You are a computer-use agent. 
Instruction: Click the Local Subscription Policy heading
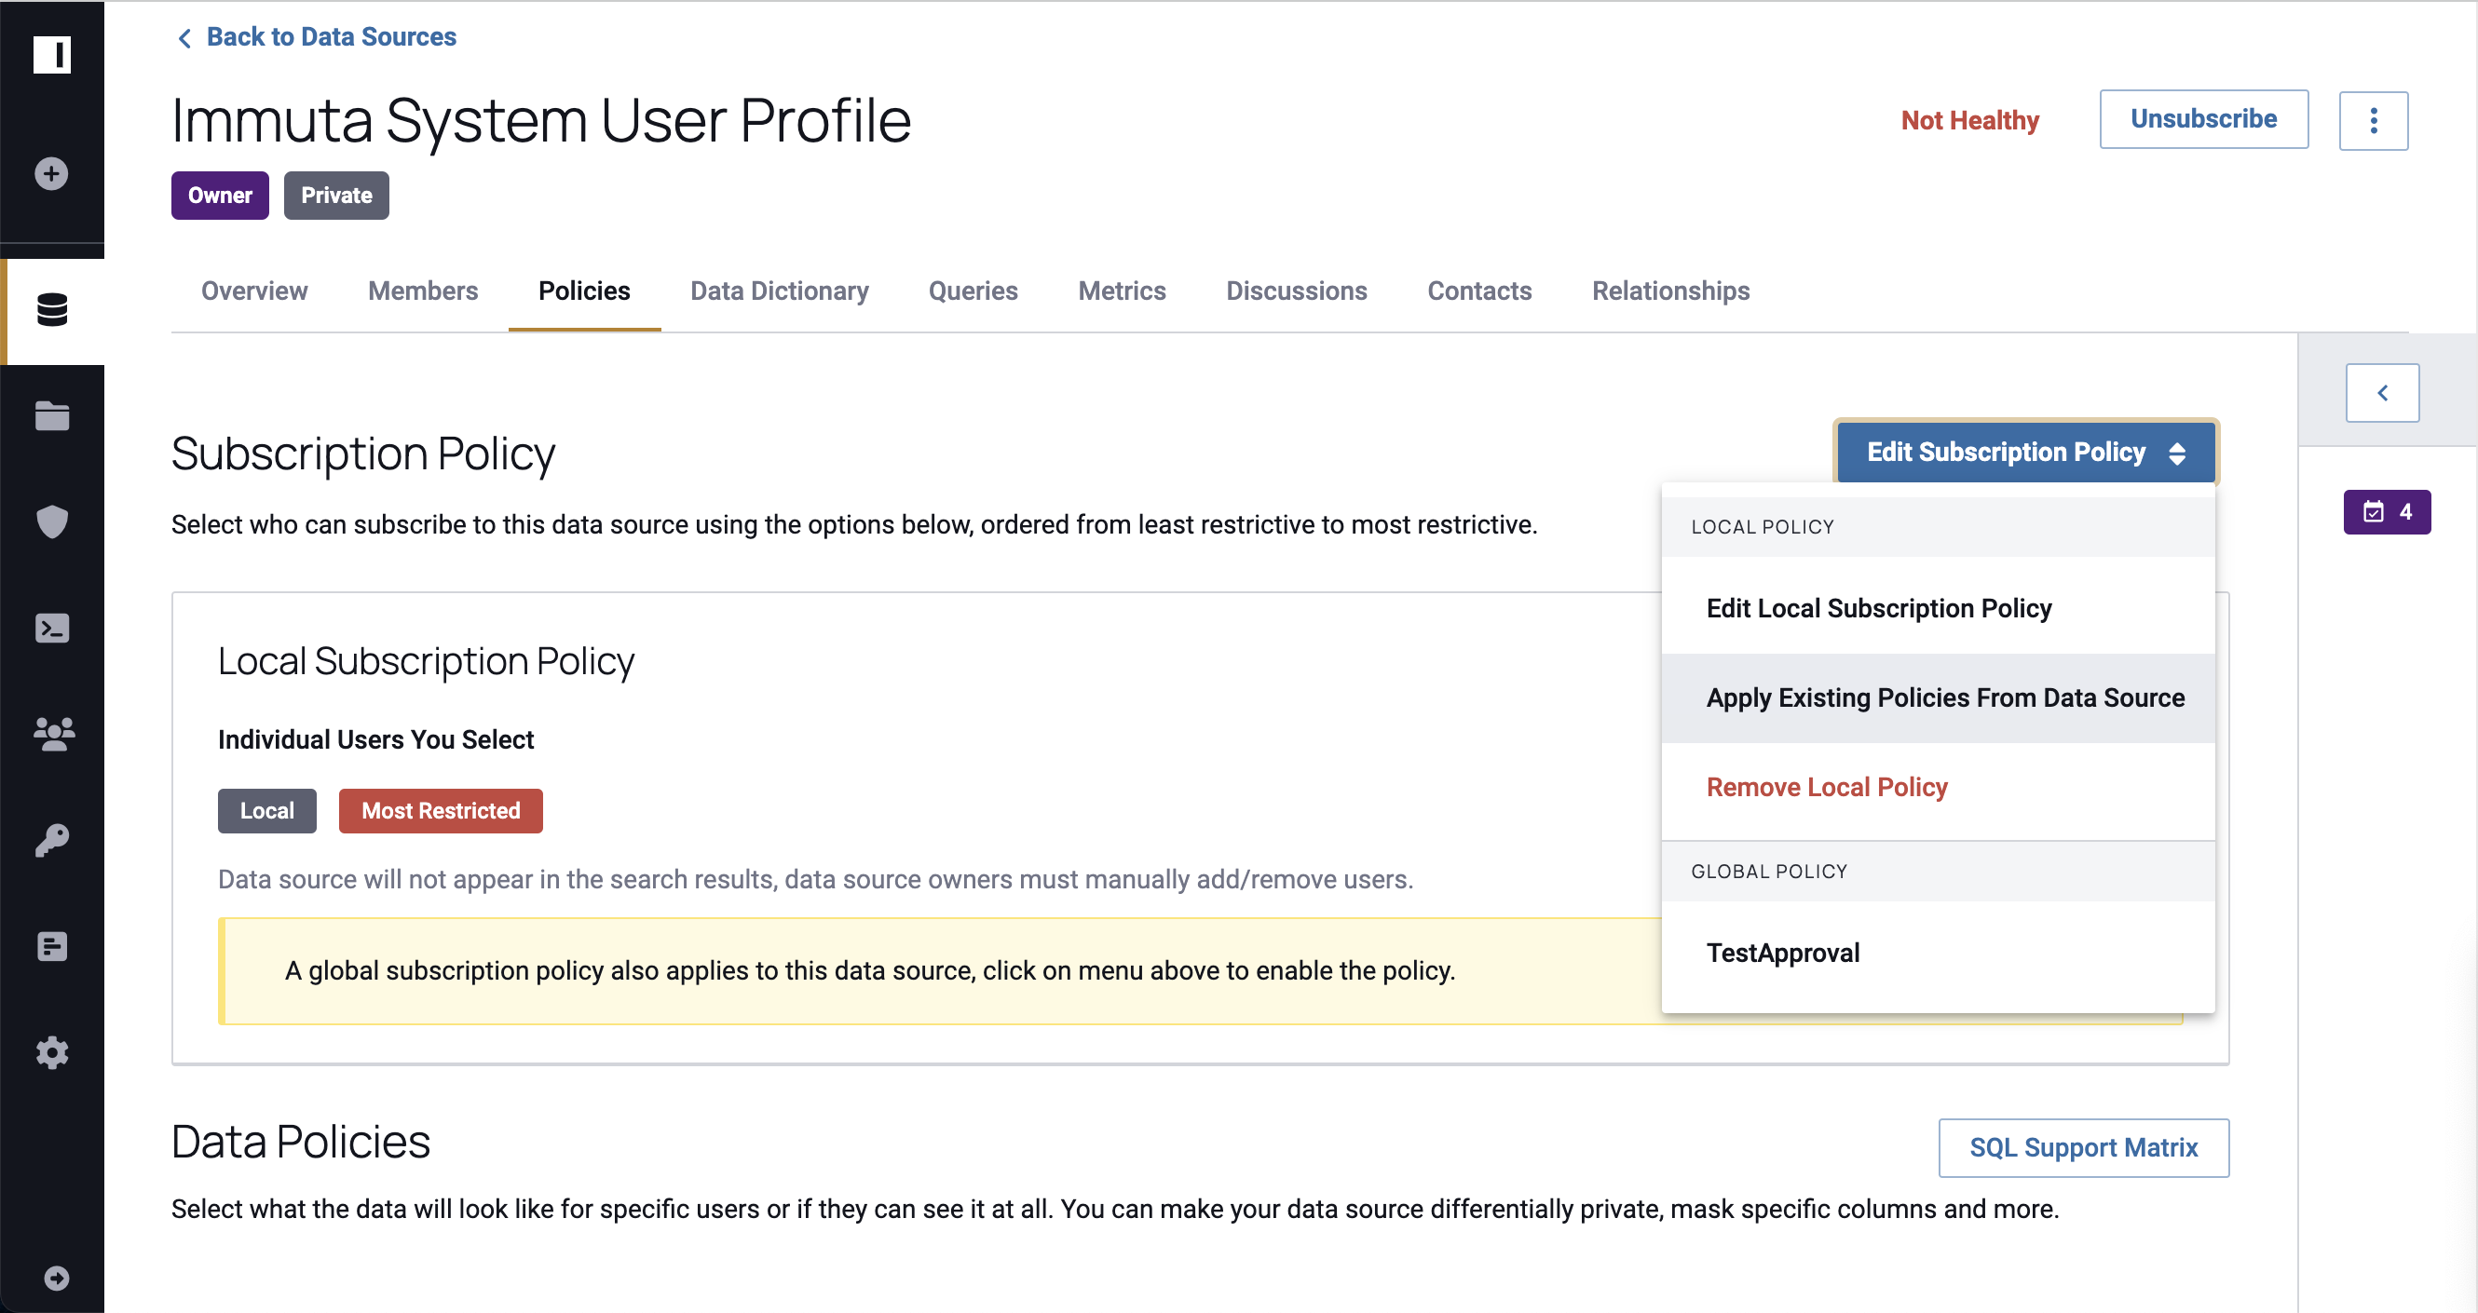click(426, 662)
